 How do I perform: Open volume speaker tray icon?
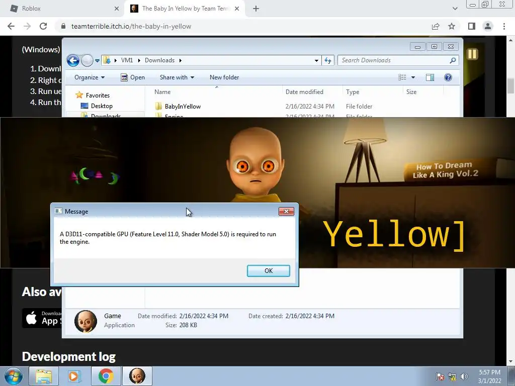pos(464,376)
